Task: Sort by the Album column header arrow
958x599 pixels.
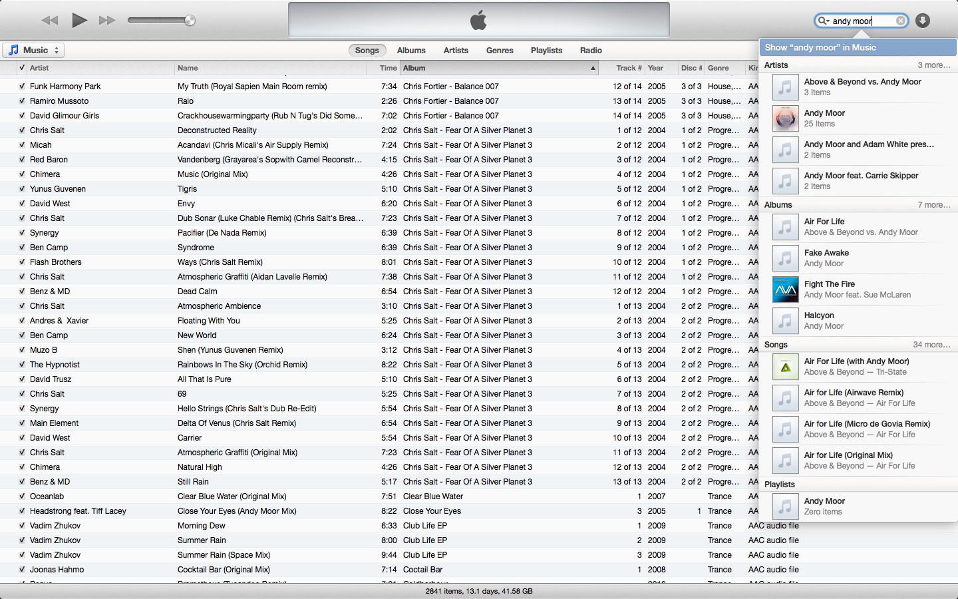Action: 593,68
